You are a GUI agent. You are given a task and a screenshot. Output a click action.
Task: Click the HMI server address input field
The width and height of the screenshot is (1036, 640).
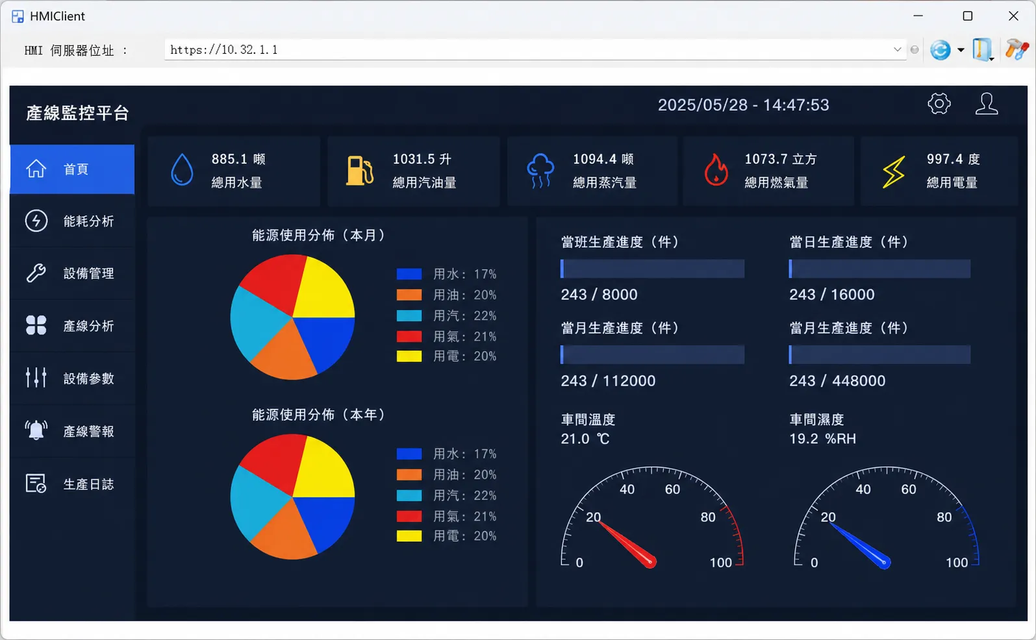pyautogui.click(x=535, y=49)
